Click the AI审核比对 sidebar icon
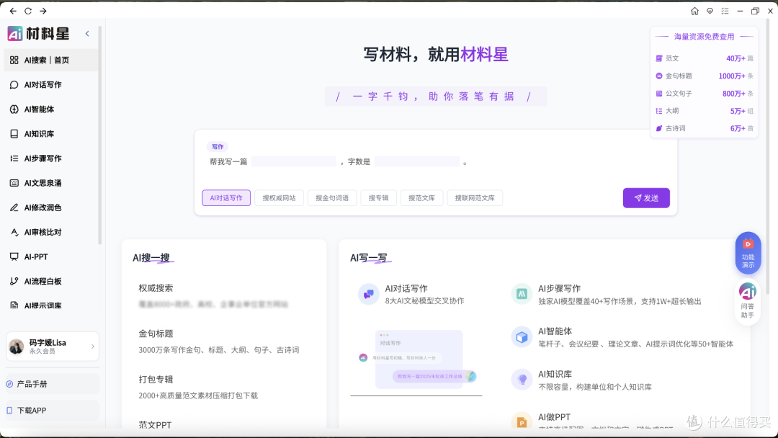This screenshot has width=778, height=438. tap(14, 232)
